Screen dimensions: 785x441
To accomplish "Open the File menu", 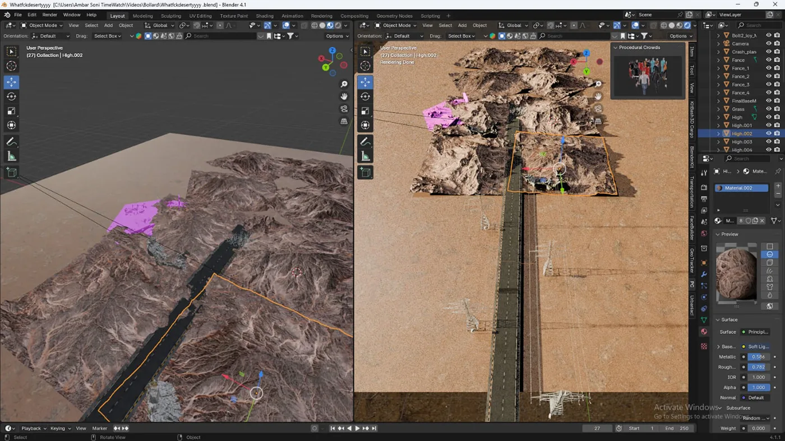I will coord(18,15).
